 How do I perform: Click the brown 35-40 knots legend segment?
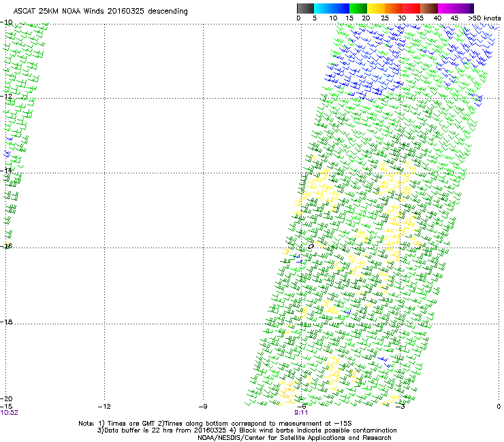click(429, 8)
